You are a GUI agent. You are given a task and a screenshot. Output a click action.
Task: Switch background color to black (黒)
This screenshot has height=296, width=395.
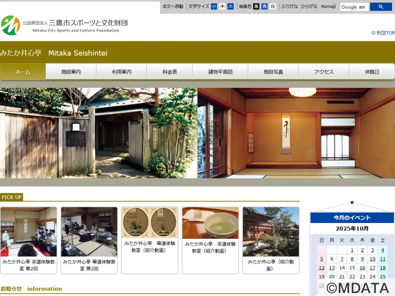tap(256, 6)
